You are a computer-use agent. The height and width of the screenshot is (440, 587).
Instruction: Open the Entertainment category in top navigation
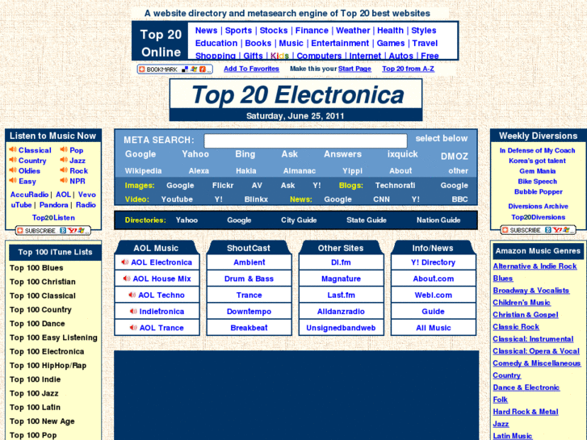pos(340,43)
